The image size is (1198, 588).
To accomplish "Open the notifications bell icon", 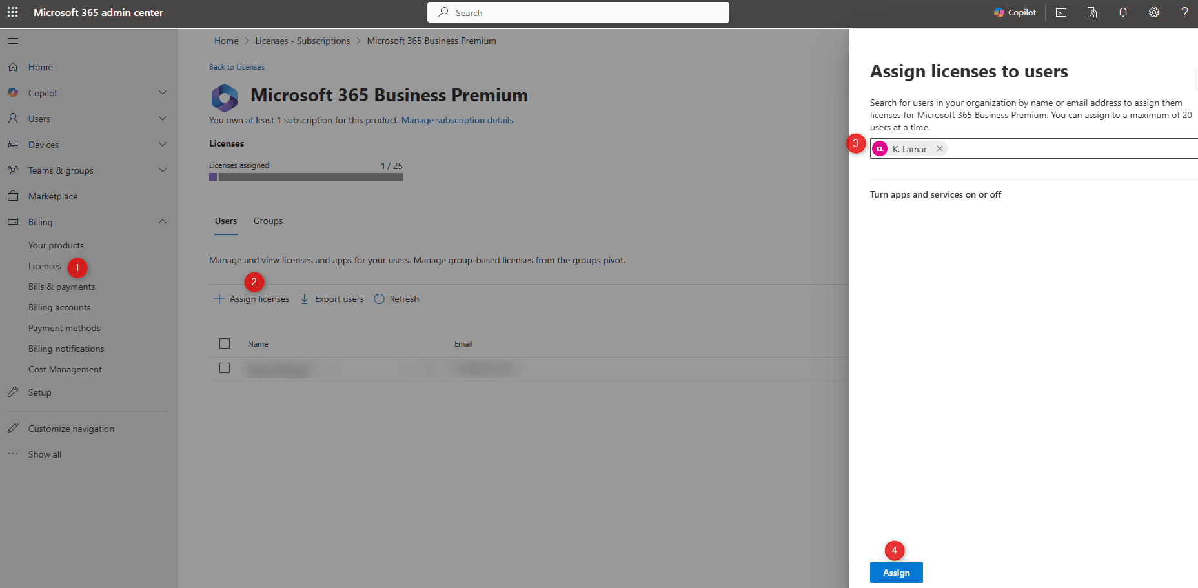I will (1123, 12).
